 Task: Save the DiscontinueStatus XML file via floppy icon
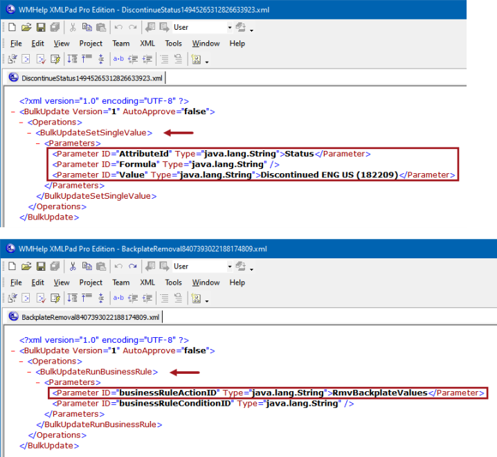pos(41,27)
